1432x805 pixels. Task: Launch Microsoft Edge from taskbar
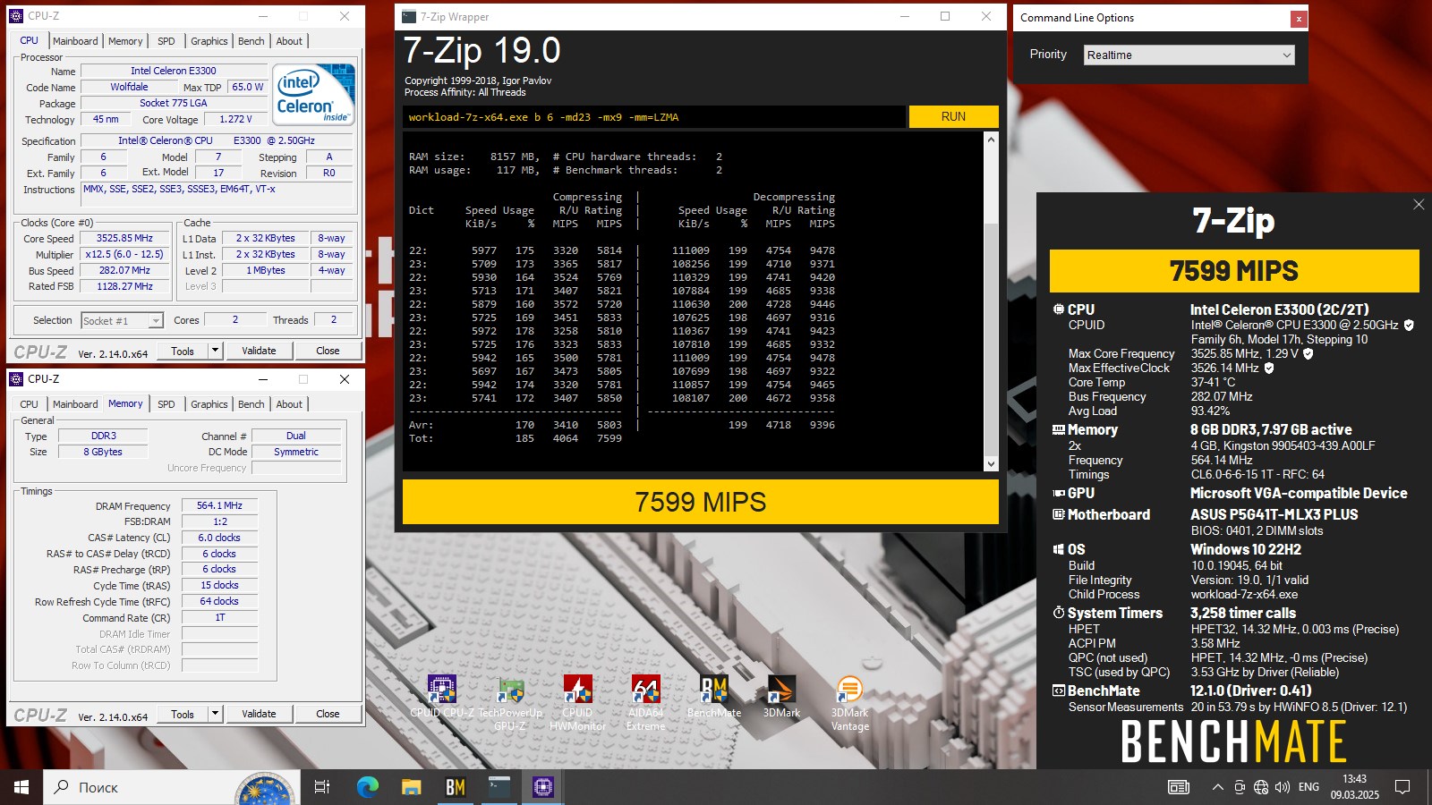click(368, 787)
